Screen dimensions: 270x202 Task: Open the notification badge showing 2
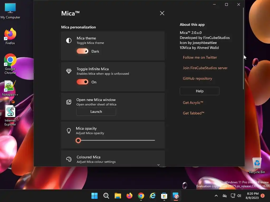click(263, 196)
